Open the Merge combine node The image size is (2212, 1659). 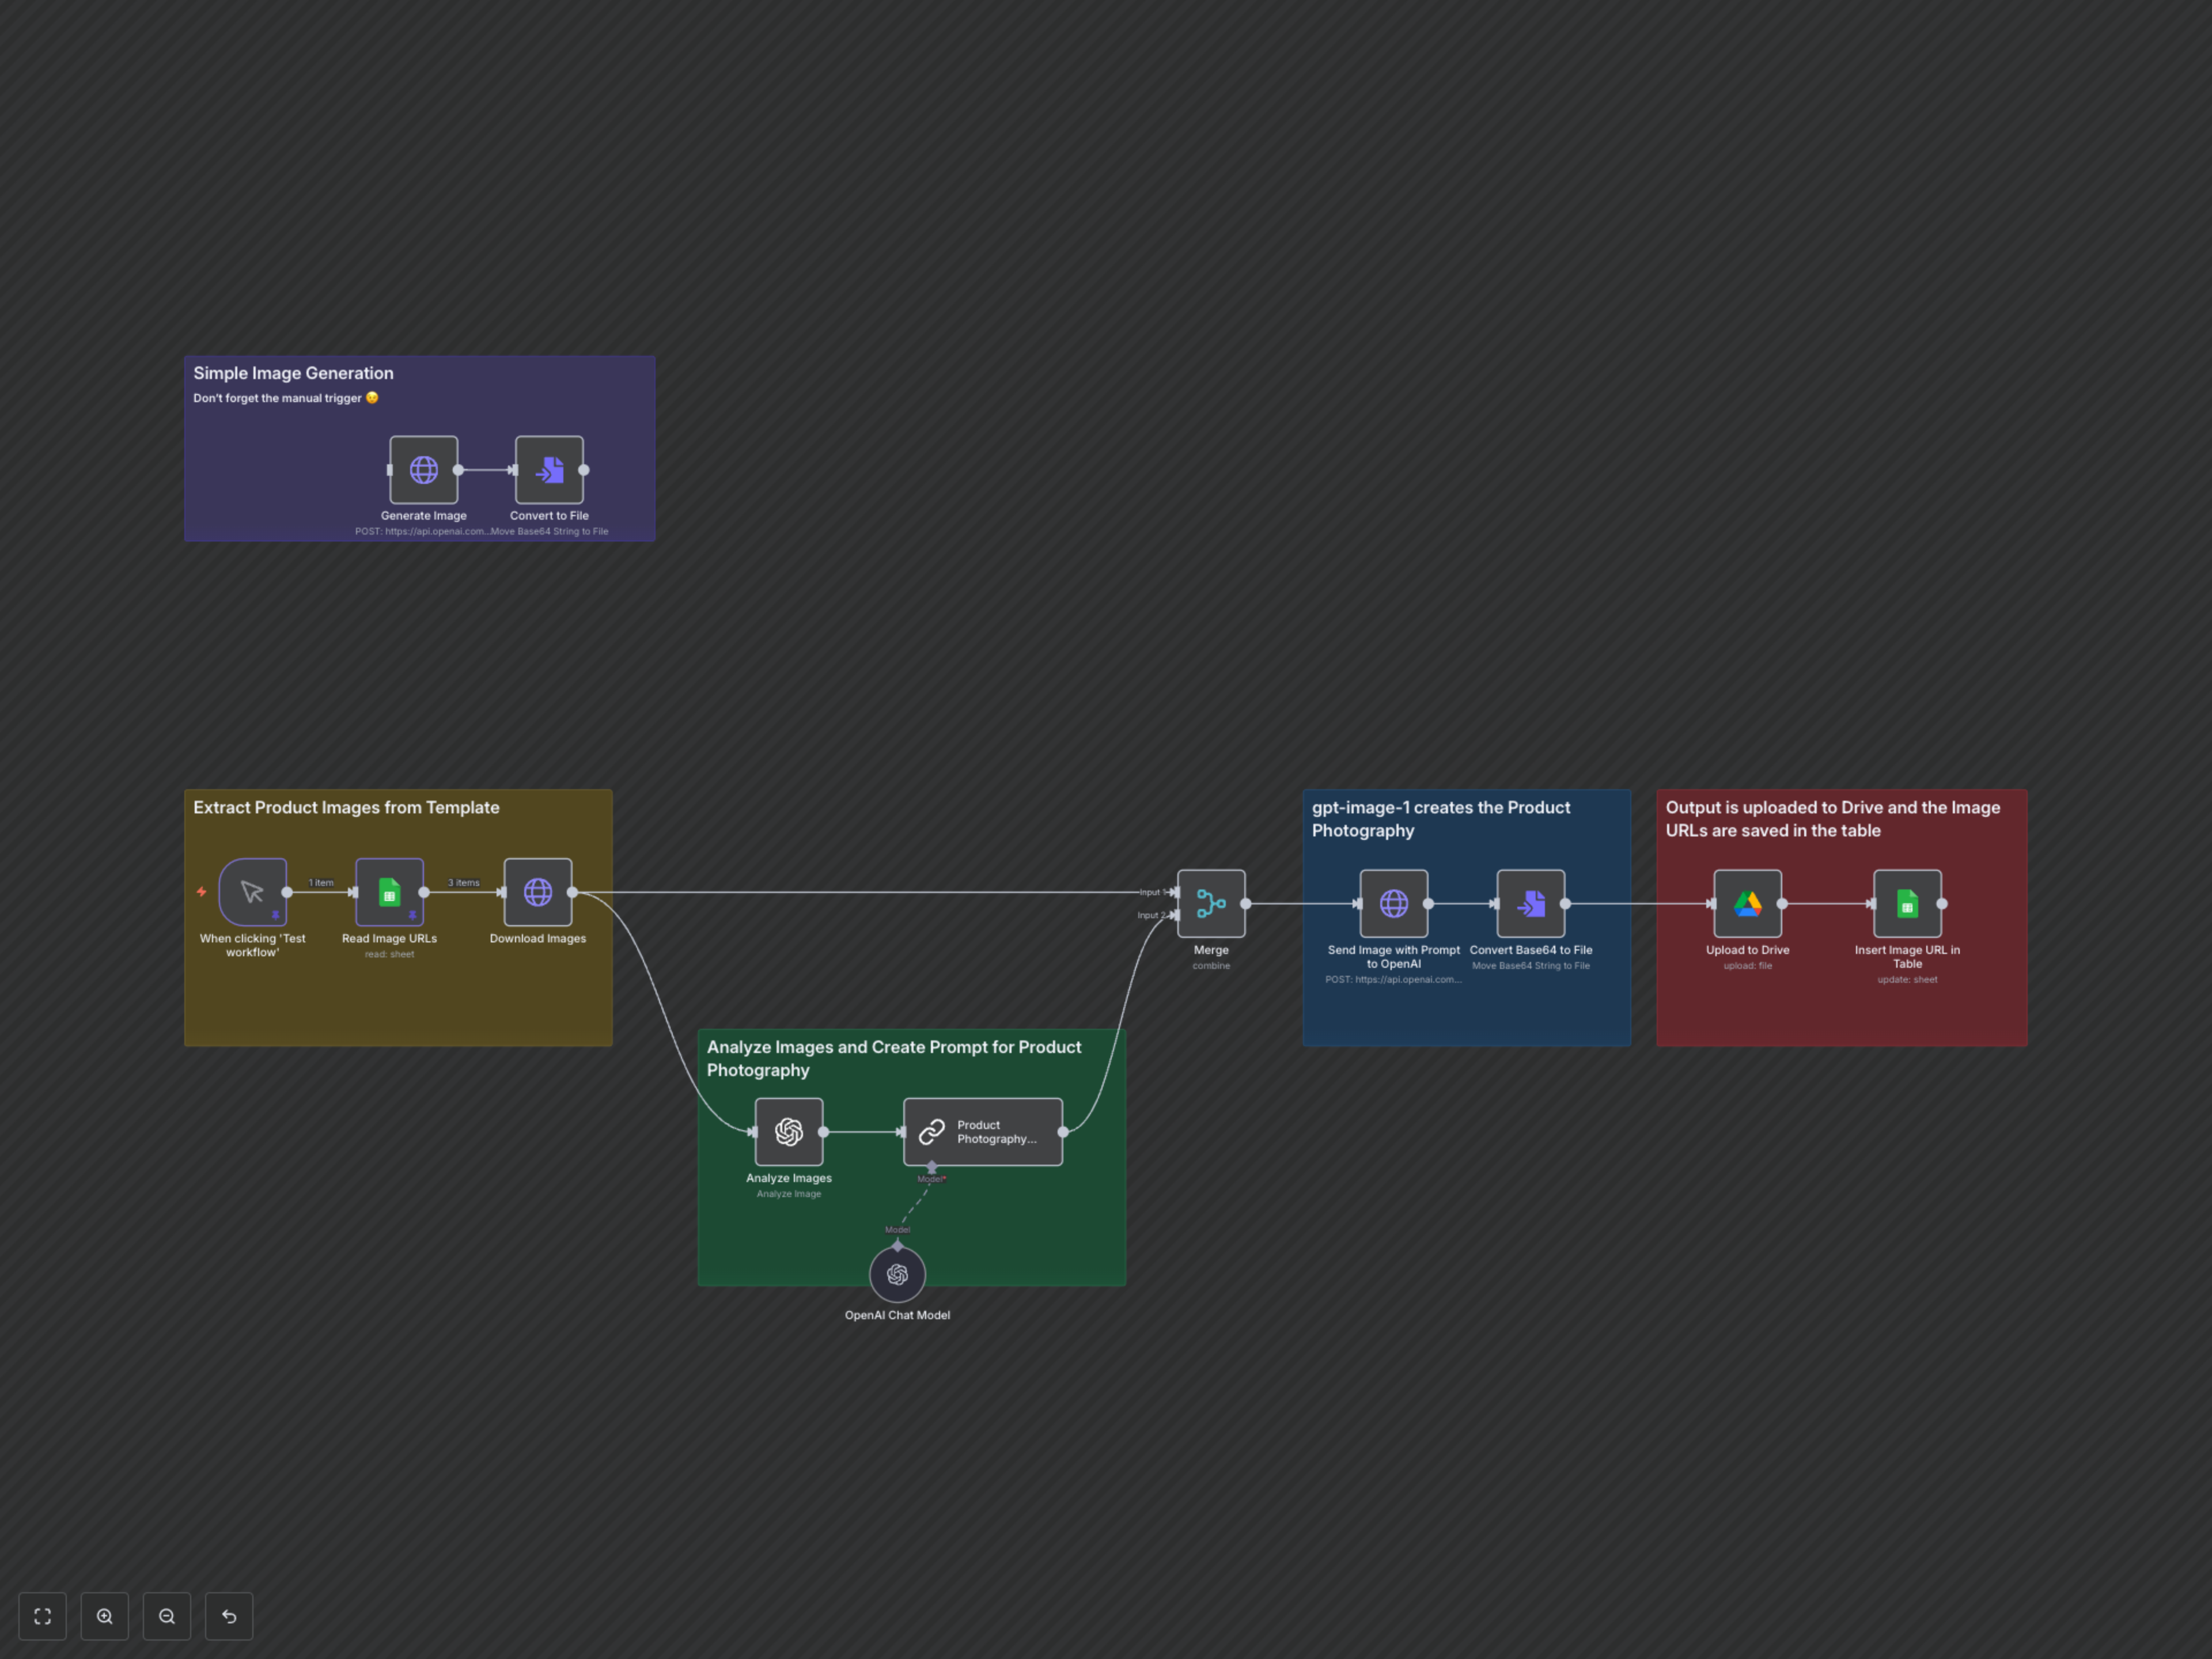pos(1211,904)
